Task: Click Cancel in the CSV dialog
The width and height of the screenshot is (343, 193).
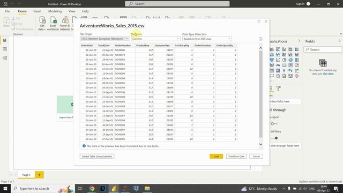Action: [256, 157]
